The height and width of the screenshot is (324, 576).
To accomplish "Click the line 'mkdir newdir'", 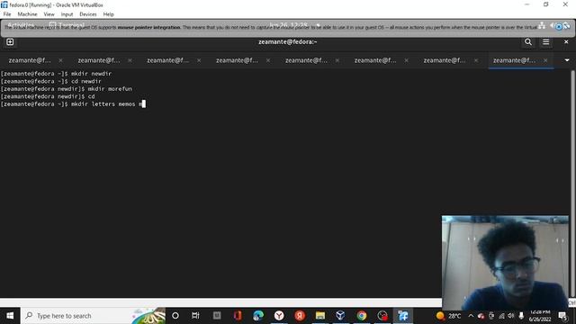I will 92,74.
